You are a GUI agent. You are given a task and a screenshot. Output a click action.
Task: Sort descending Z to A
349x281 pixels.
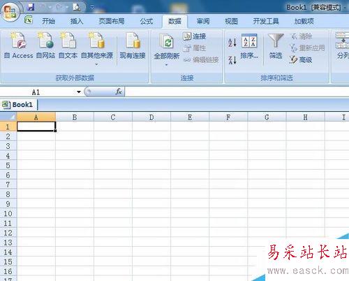232,60
